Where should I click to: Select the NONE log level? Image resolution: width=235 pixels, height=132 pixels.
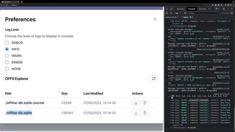pos(7,69)
